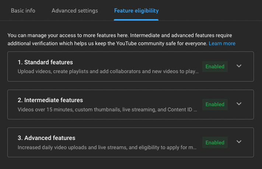This screenshot has height=169, width=262.
Task: Open the Advanced settings tab
Action: [x=75, y=10]
